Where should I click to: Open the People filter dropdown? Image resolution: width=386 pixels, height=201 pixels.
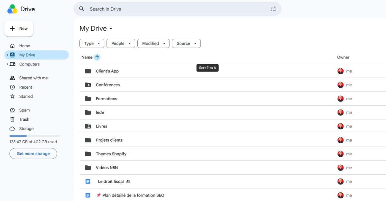[x=121, y=43]
